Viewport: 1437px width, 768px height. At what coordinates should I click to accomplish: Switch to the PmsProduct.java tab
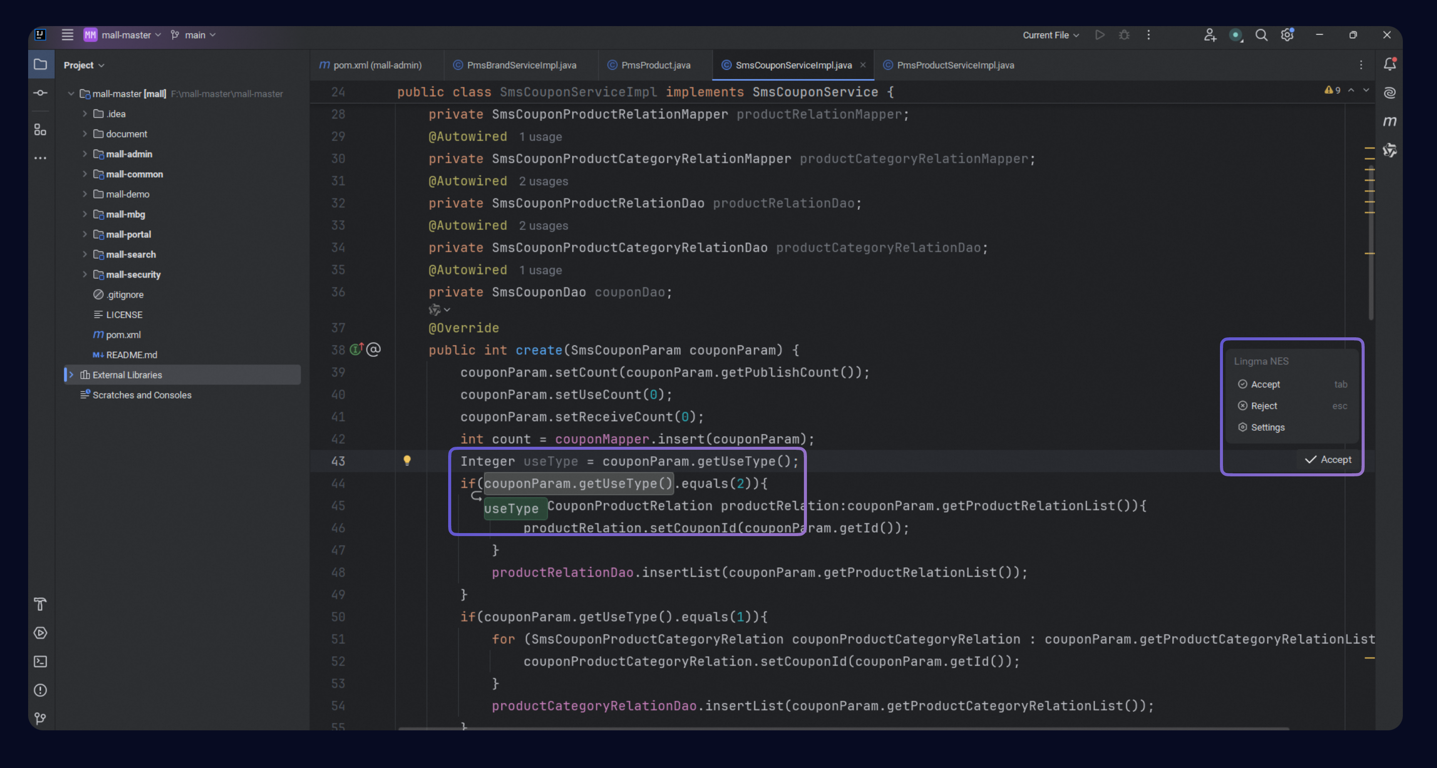(656, 65)
